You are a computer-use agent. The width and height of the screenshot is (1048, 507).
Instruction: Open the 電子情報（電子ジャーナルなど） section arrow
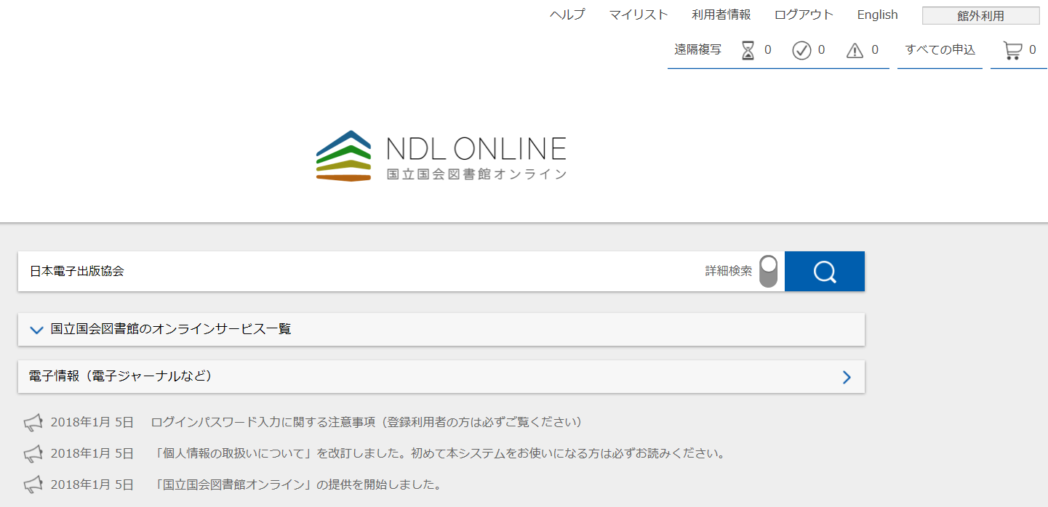(846, 377)
